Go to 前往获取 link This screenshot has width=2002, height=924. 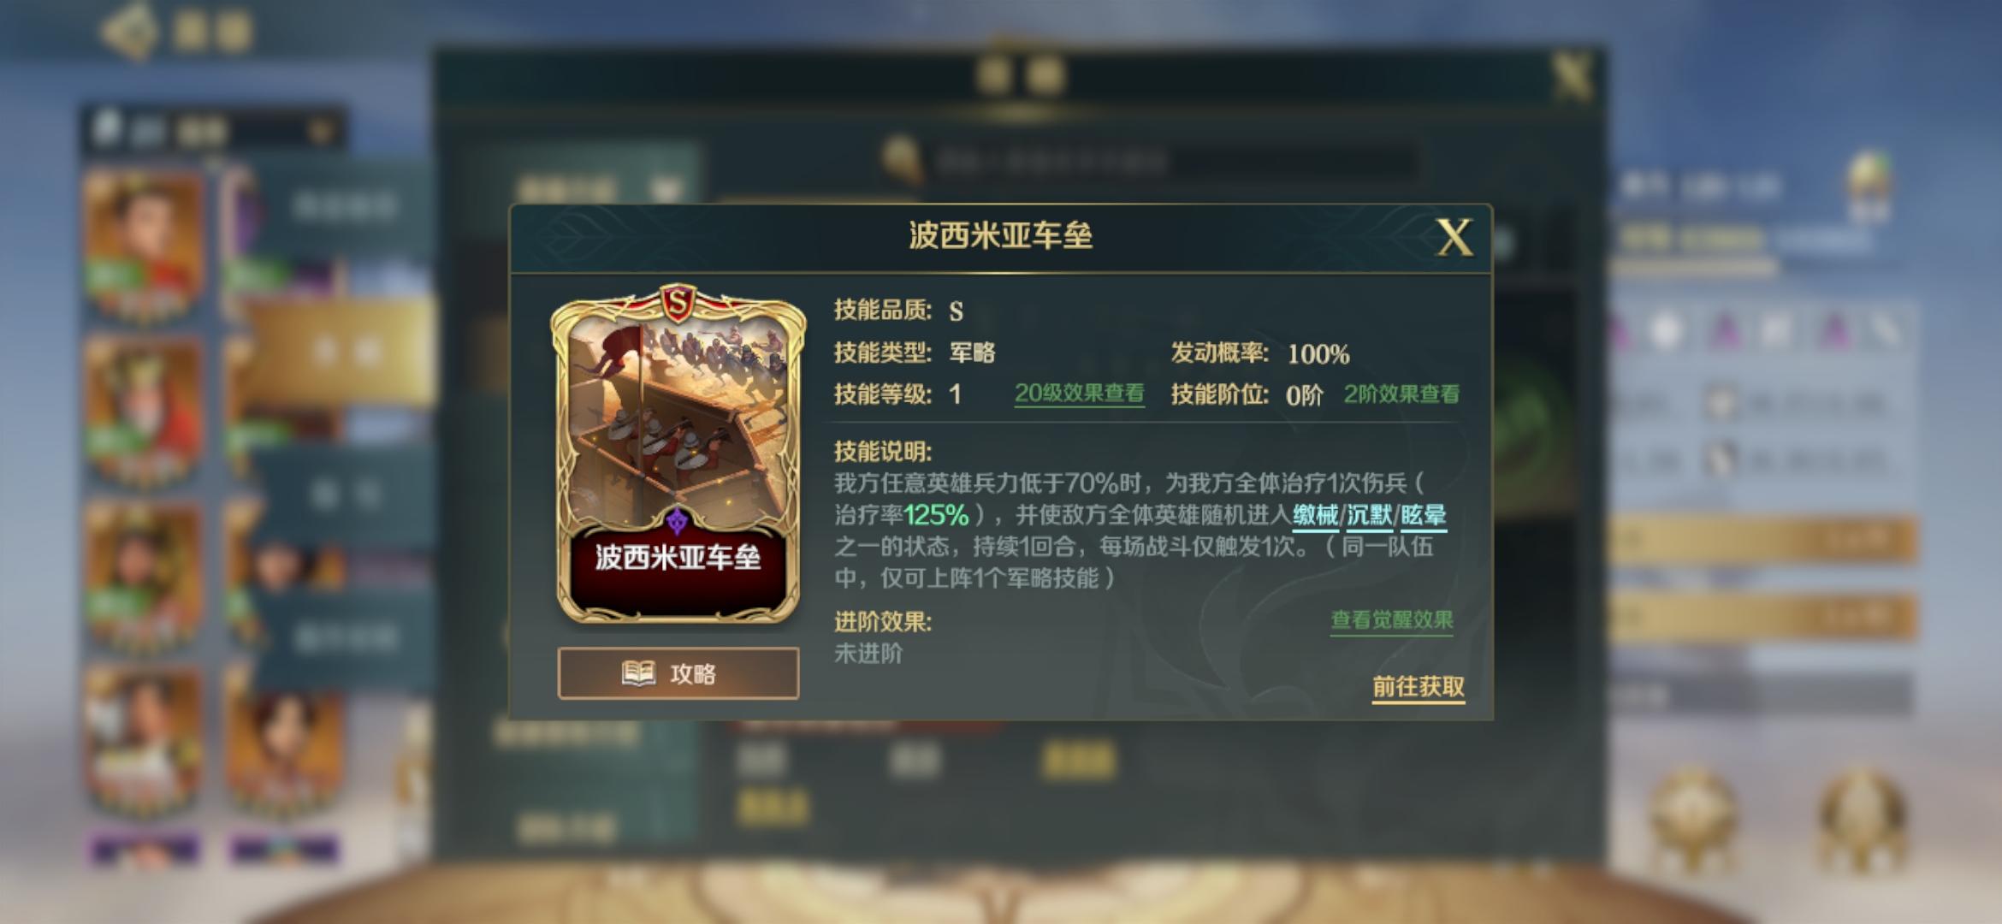[1419, 687]
